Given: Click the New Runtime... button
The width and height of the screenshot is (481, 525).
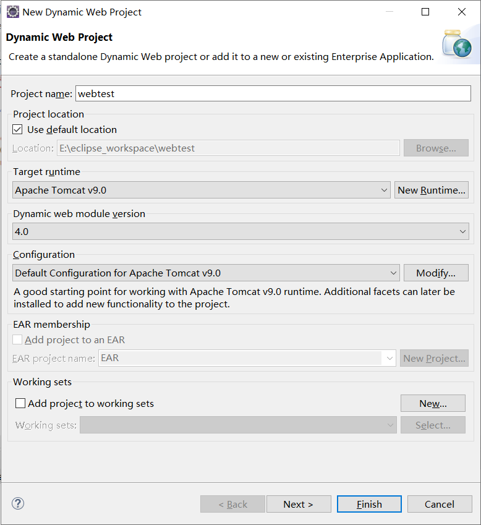Looking at the screenshot, I should (x=431, y=190).
